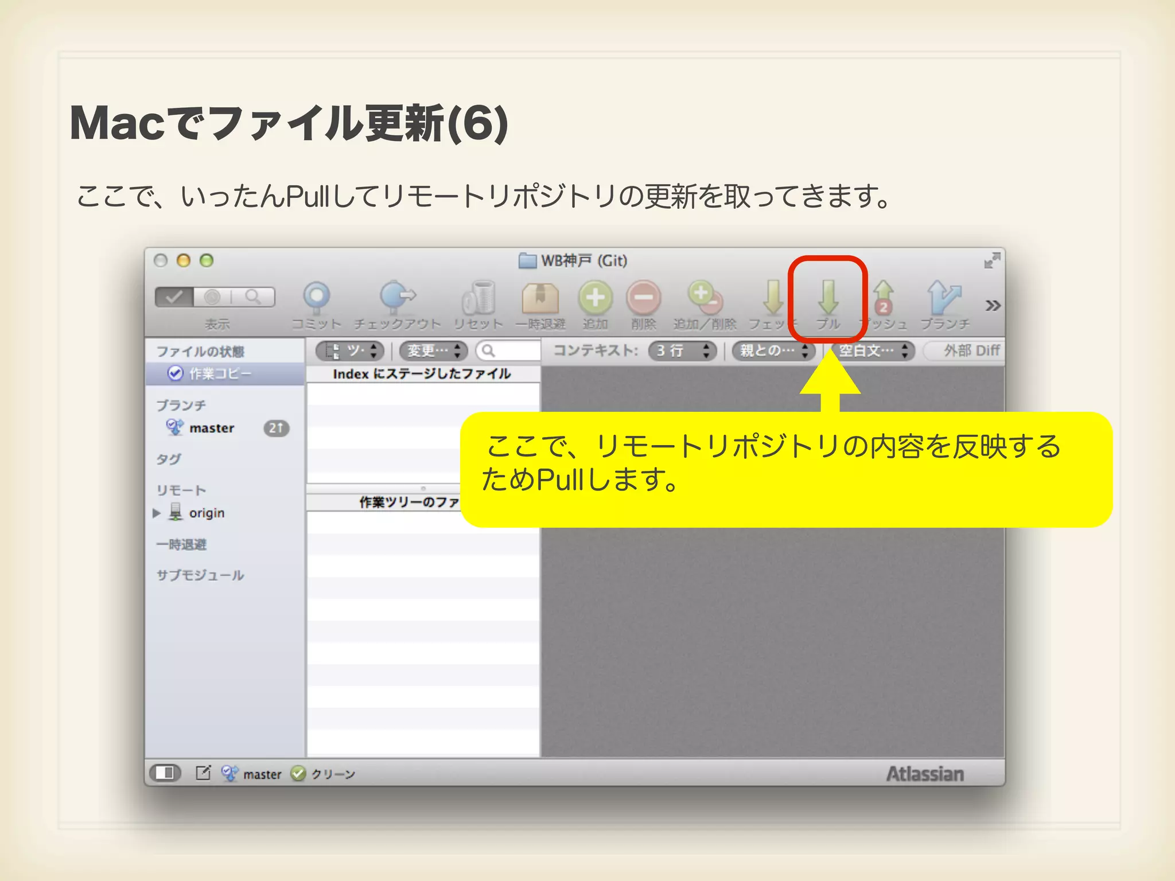
Task: Click the Pull (プル) arrow icon
Action: (828, 298)
